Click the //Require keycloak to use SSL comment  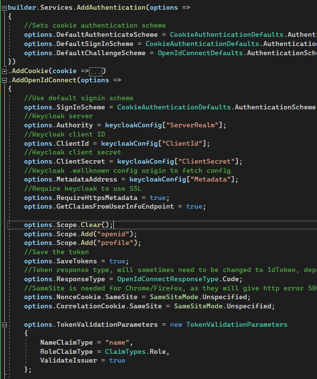[83, 189]
